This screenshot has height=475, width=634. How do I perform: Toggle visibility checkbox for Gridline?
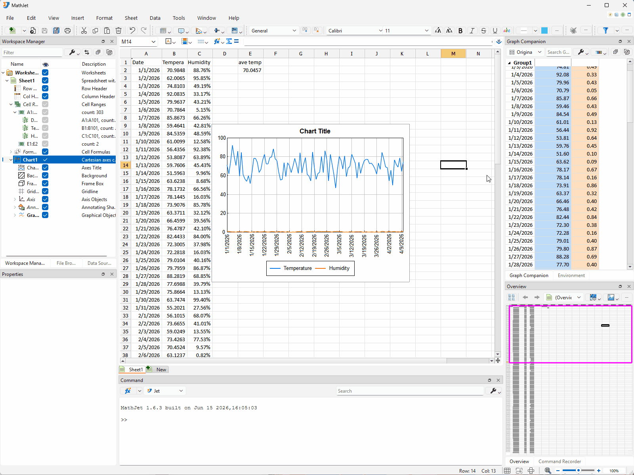(45, 191)
